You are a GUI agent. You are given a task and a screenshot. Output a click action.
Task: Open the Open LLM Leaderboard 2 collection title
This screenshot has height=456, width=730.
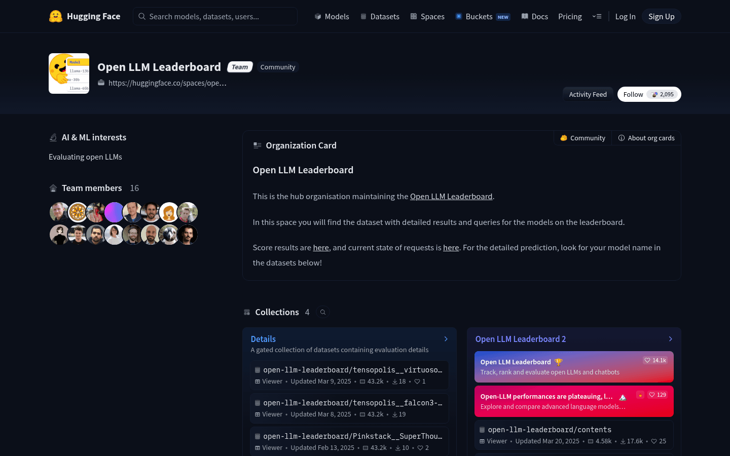click(521, 339)
